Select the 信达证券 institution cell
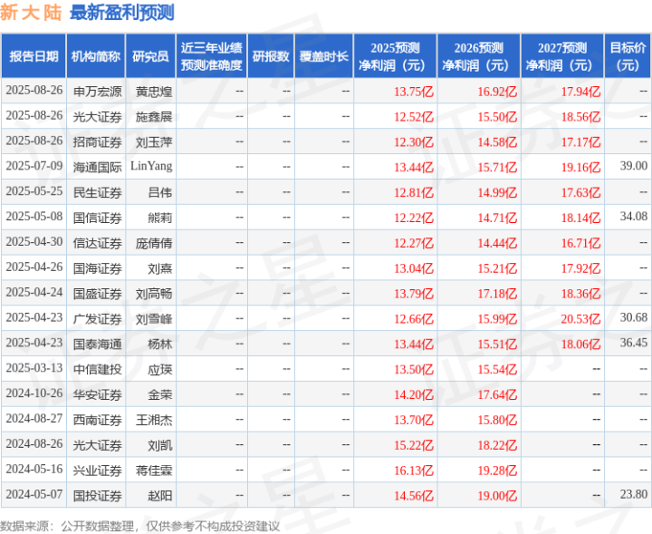652x534 pixels. click(97, 243)
